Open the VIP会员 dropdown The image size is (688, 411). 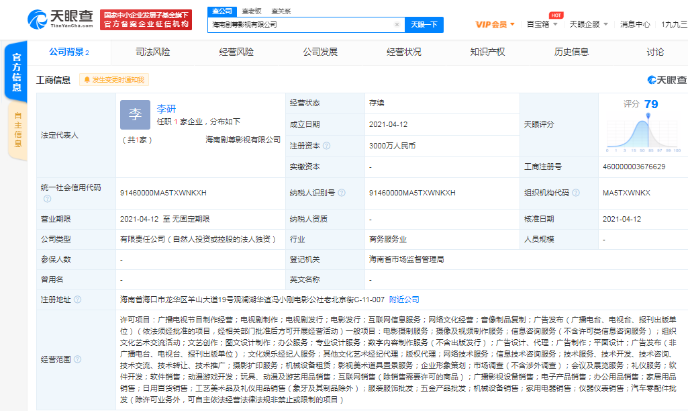pos(495,25)
